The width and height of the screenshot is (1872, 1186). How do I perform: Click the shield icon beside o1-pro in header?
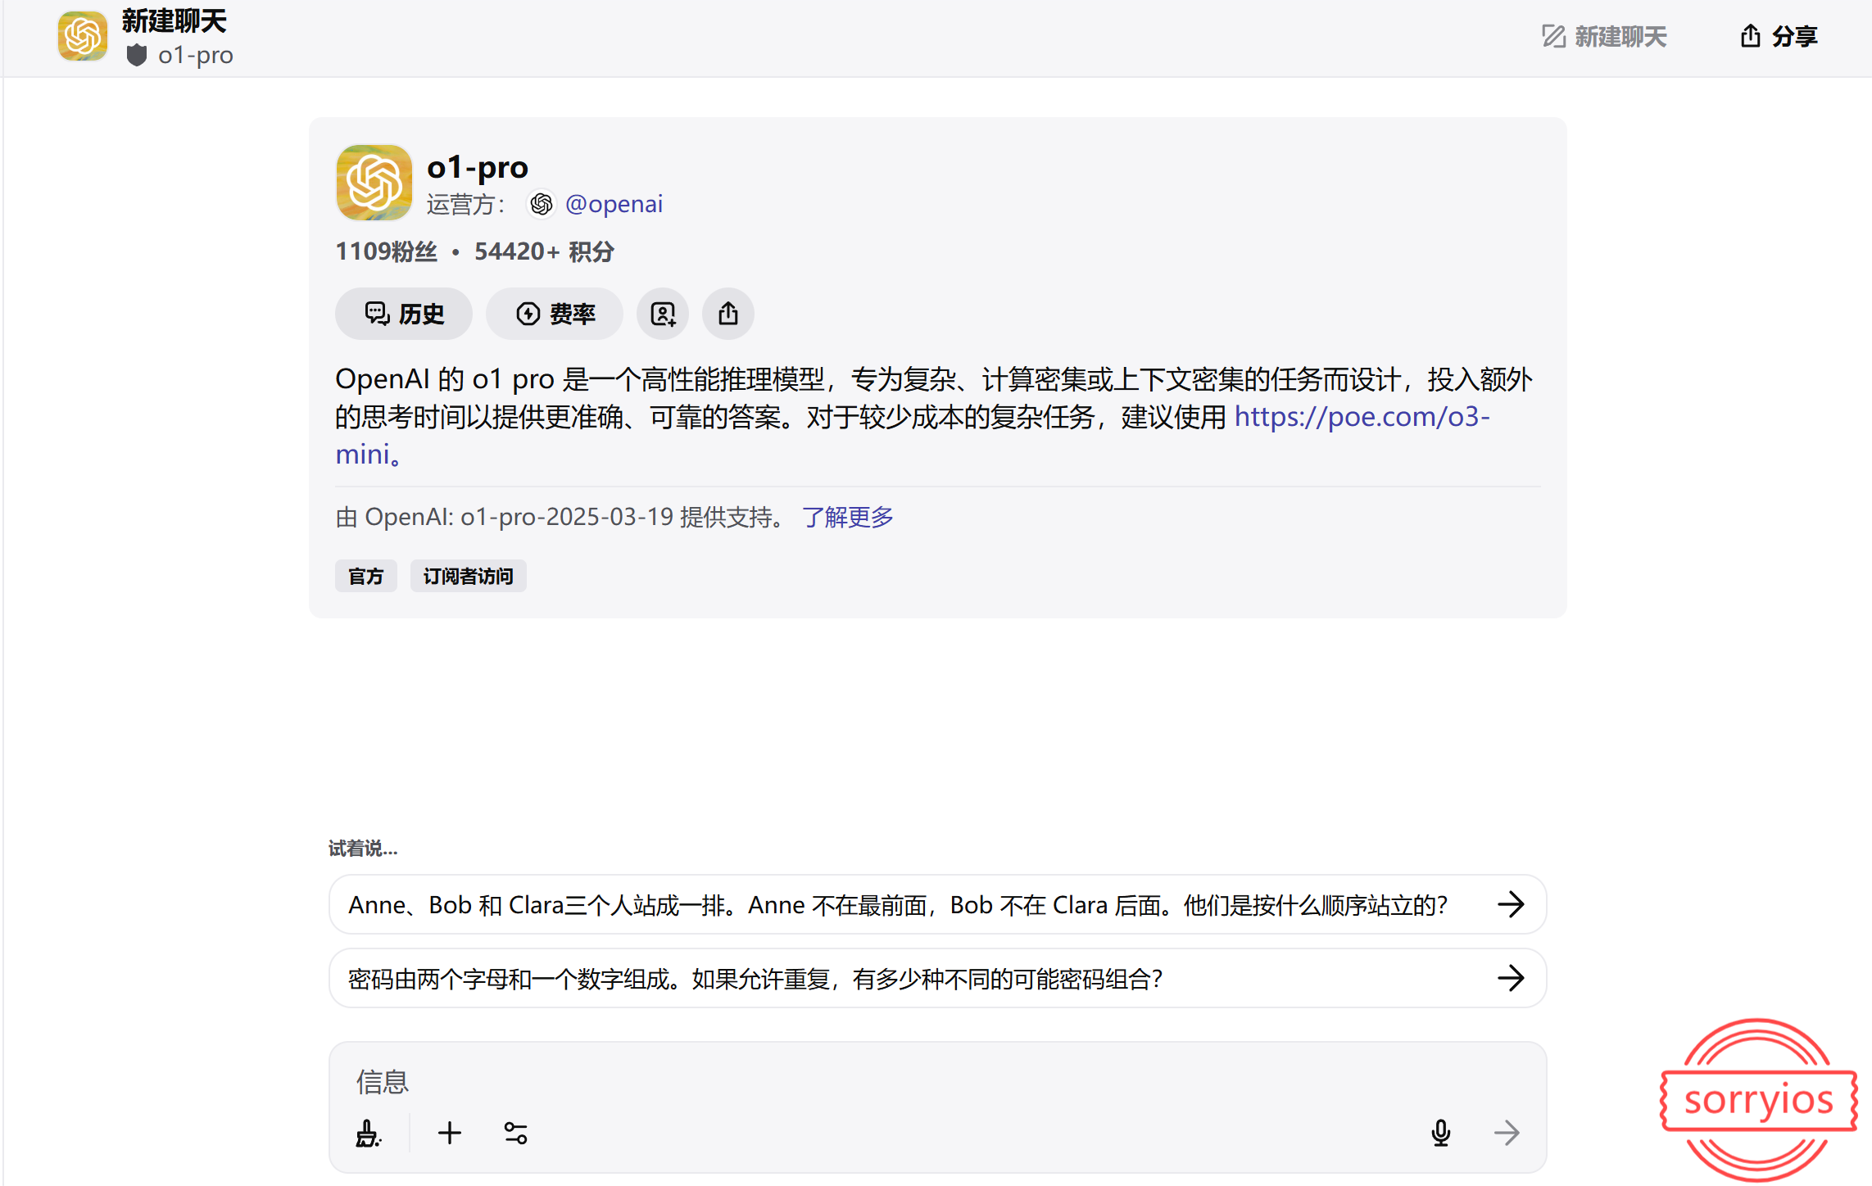[137, 56]
